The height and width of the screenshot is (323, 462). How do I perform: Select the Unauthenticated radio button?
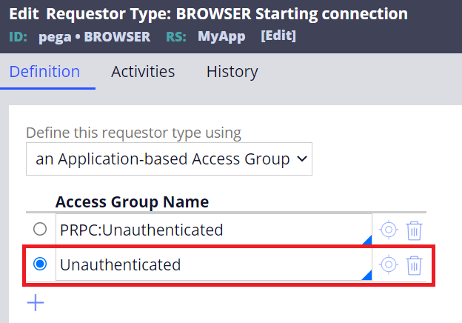(40, 264)
